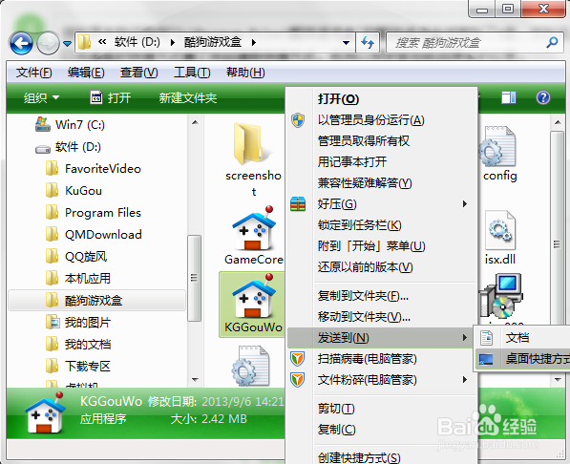Choose 管理员取得所有权
Screen dimensions: 570x464
[x=381, y=140]
